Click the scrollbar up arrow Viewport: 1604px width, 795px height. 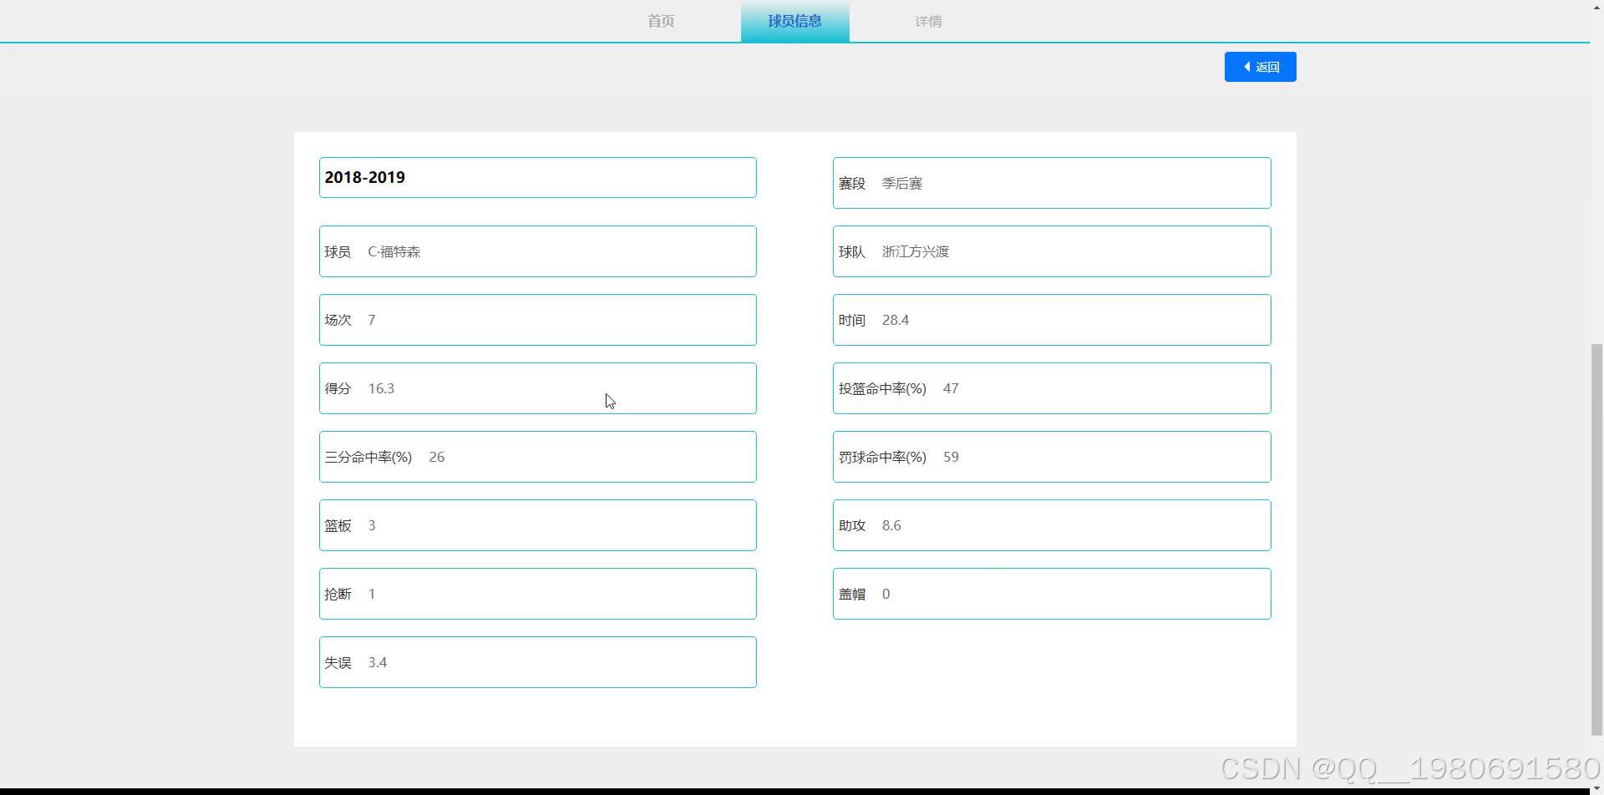[1596, 7]
